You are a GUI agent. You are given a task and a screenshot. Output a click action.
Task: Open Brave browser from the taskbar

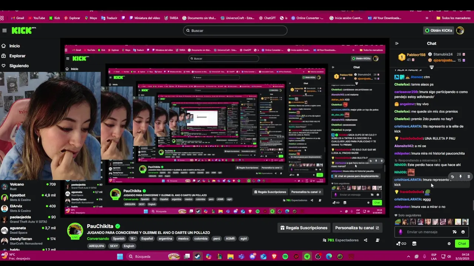tap(274, 256)
